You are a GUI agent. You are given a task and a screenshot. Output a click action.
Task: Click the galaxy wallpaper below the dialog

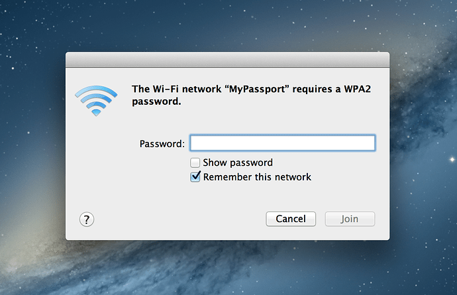(227, 268)
